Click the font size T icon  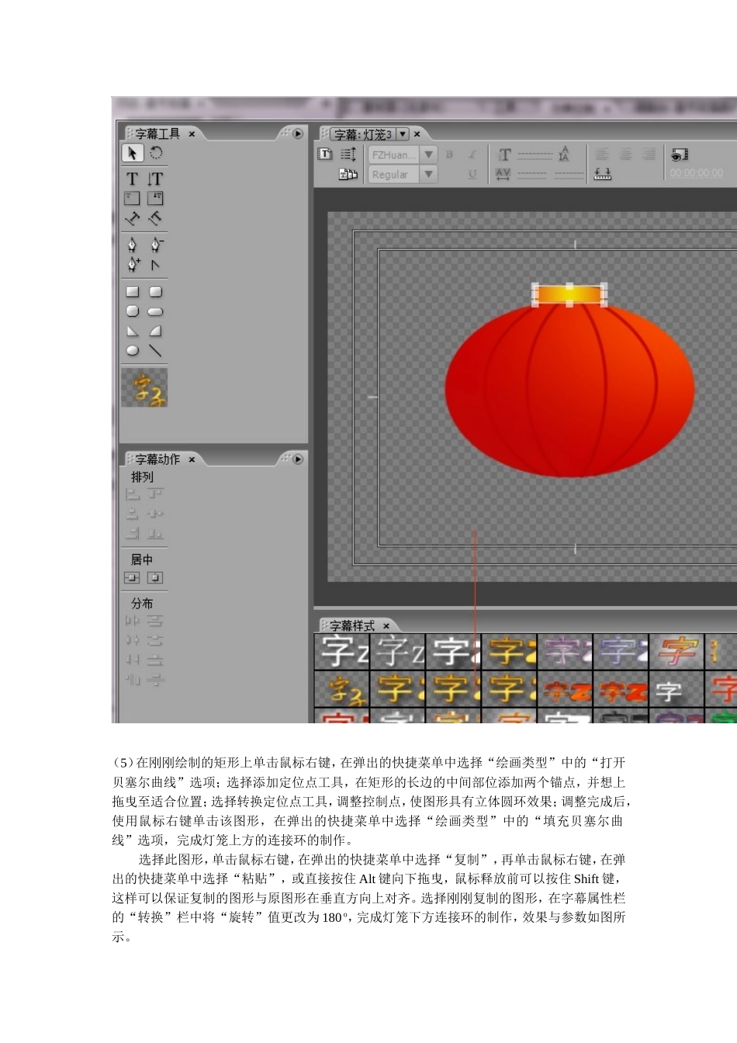coord(504,154)
